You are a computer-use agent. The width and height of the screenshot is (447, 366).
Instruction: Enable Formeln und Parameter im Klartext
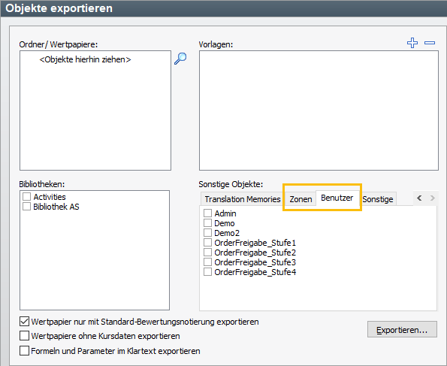click(x=24, y=351)
